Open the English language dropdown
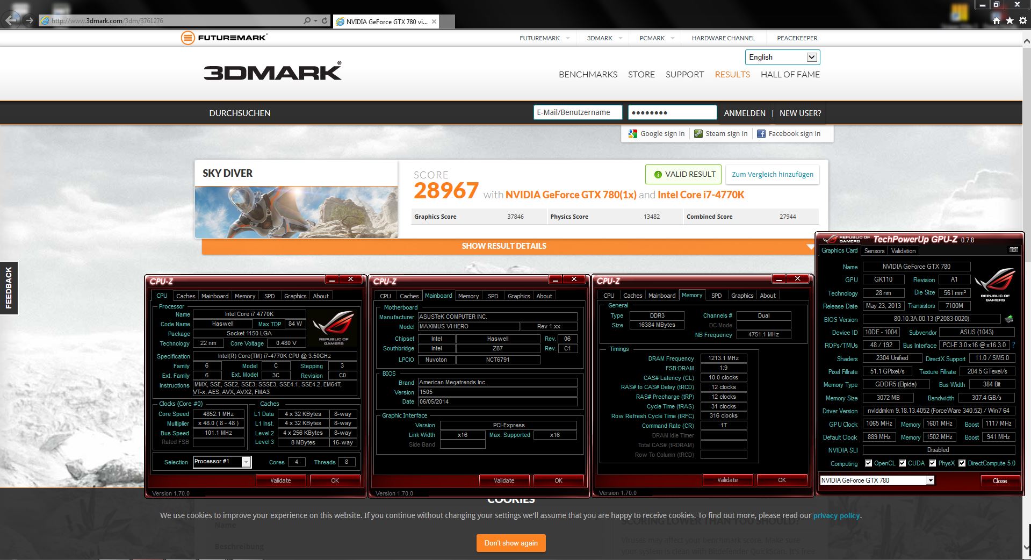 coord(782,57)
